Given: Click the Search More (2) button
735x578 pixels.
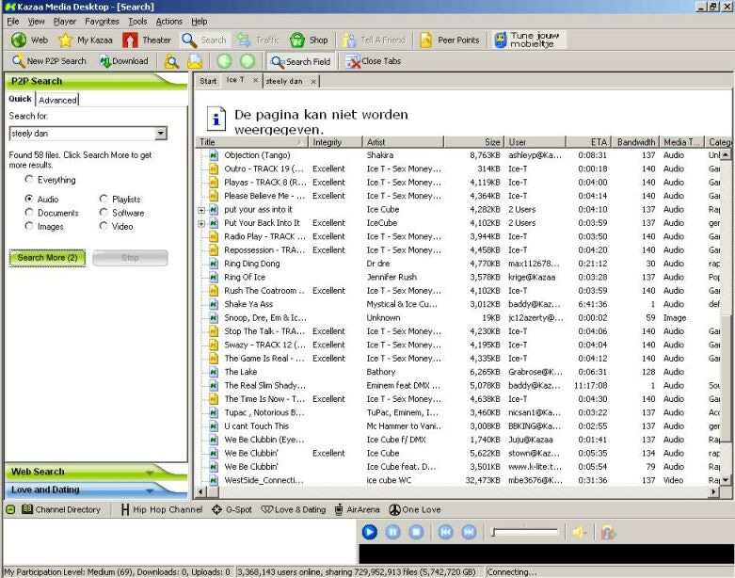Looking at the screenshot, I should point(47,258).
